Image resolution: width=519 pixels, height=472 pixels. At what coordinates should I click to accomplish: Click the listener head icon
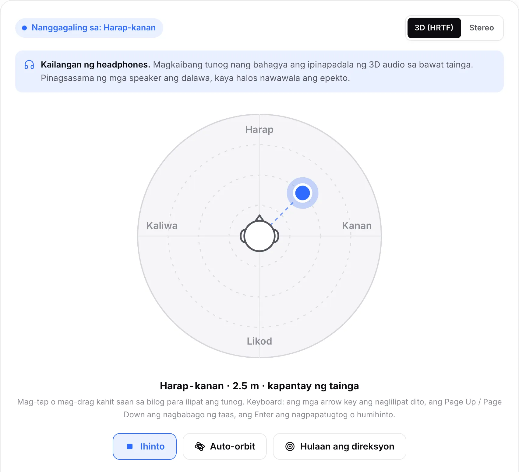click(x=259, y=234)
